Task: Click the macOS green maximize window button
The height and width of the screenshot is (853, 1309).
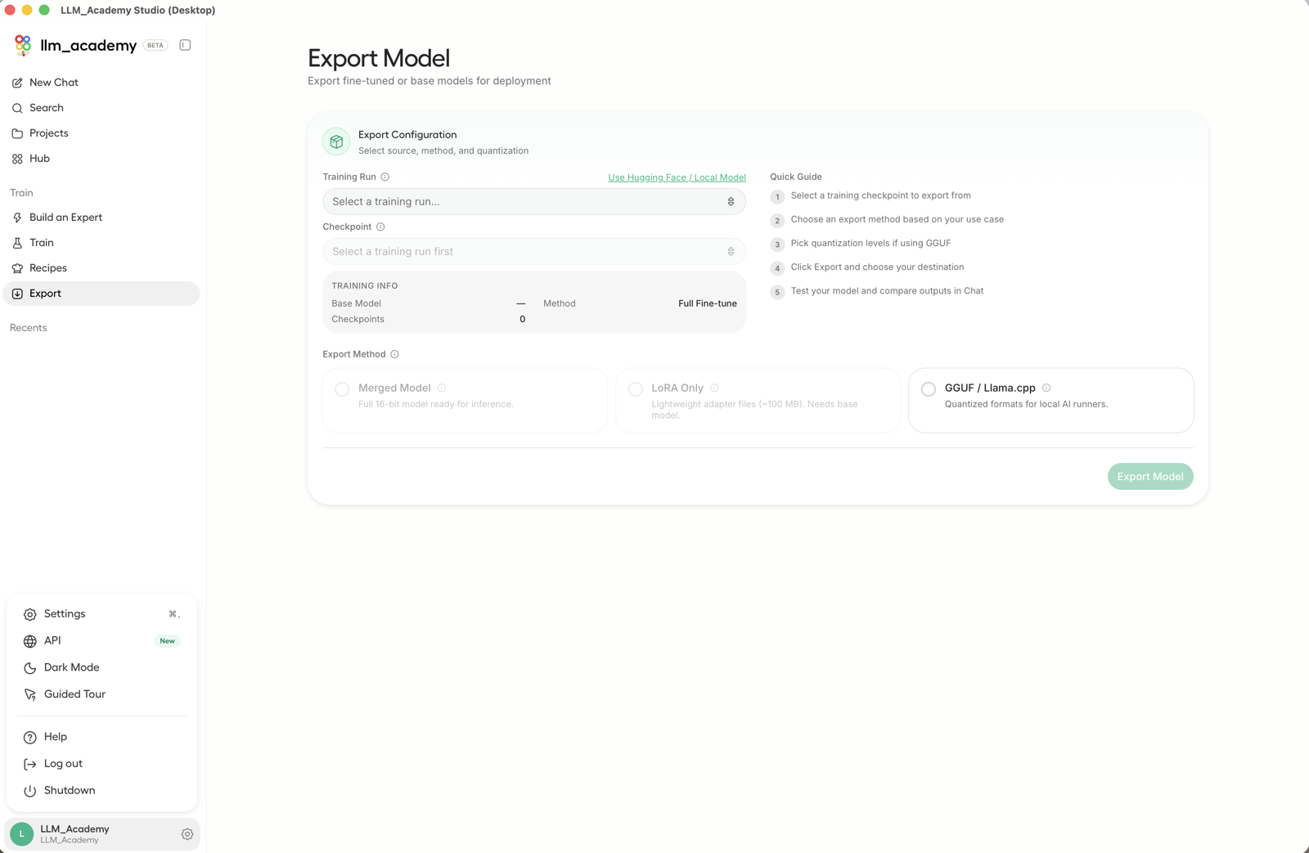Action: (44, 10)
